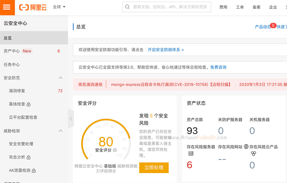Click the 开启安全防御体系 link
This screenshot has height=183, width=287.
point(166,50)
